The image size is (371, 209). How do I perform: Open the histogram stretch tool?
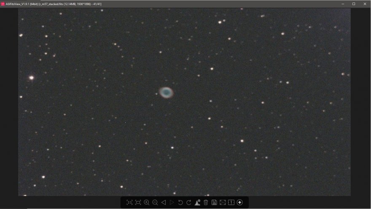click(x=197, y=202)
